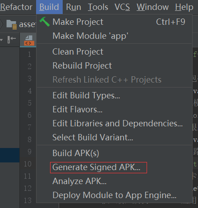
Task: Open the Tools menu
Action: (98, 7)
